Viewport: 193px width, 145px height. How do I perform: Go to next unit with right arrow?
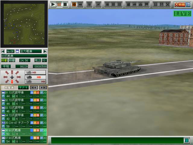(x=45, y=51)
